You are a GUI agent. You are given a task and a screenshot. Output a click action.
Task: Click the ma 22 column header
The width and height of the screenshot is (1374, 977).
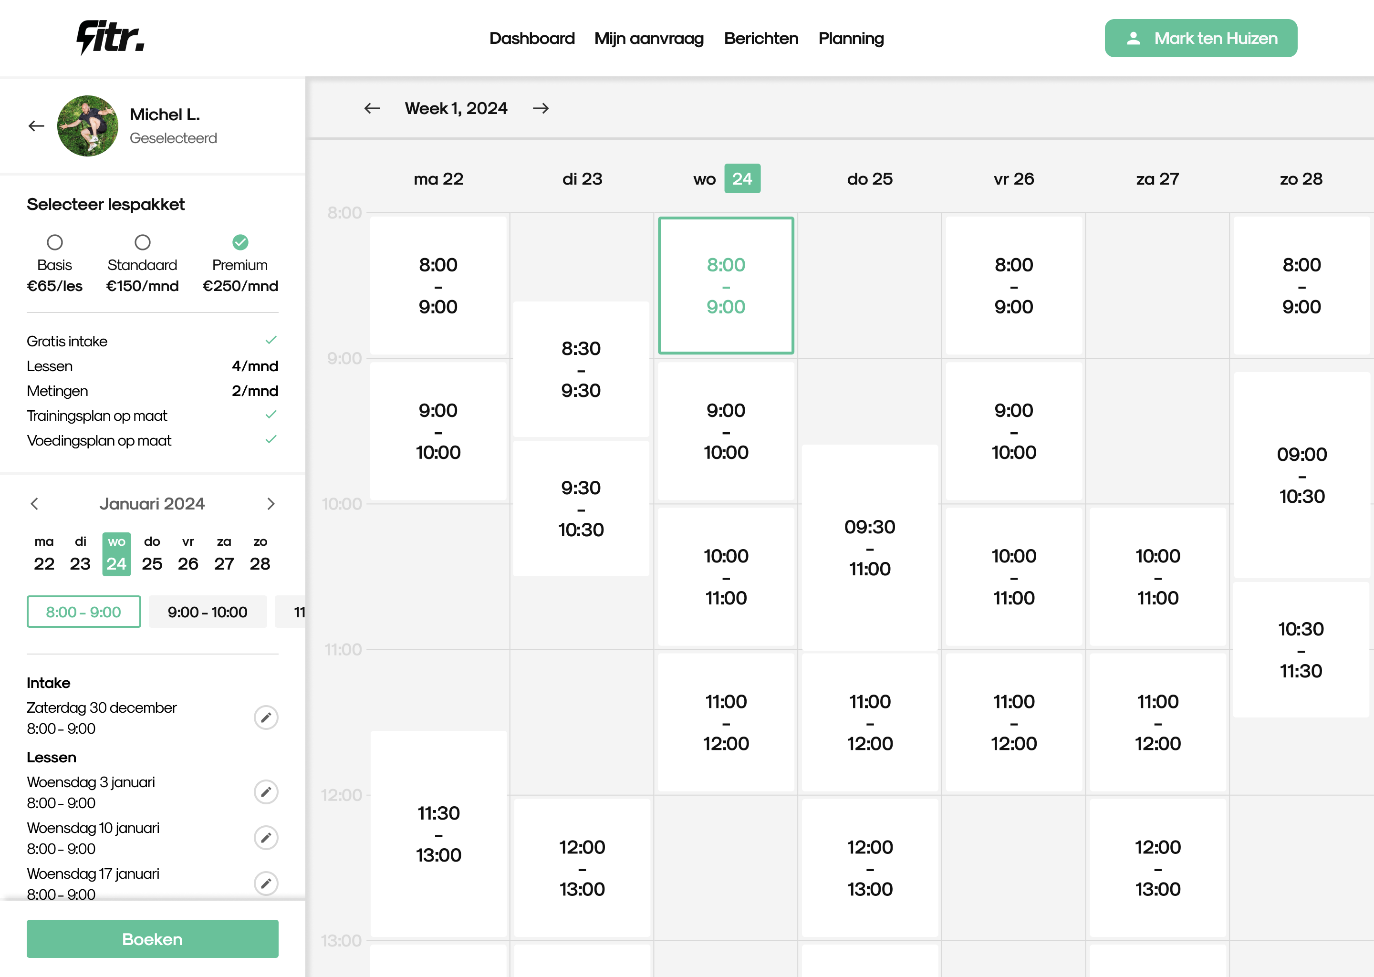pos(438,179)
